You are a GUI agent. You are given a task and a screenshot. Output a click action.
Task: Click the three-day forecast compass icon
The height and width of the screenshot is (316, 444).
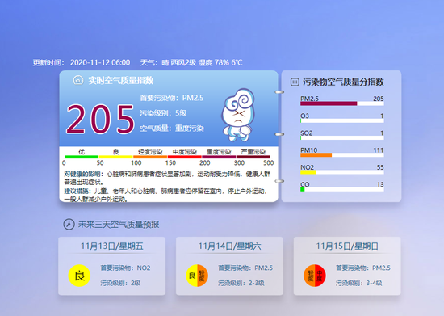[69, 224]
